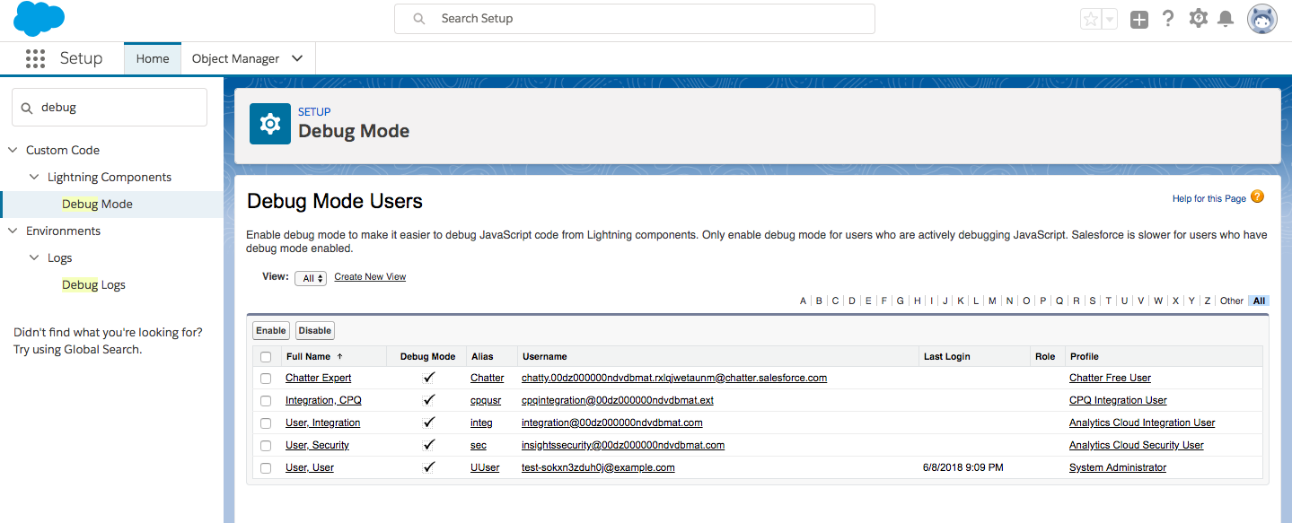Open the Notifications bell icon
1292x523 pixels.
point(1226,19)
